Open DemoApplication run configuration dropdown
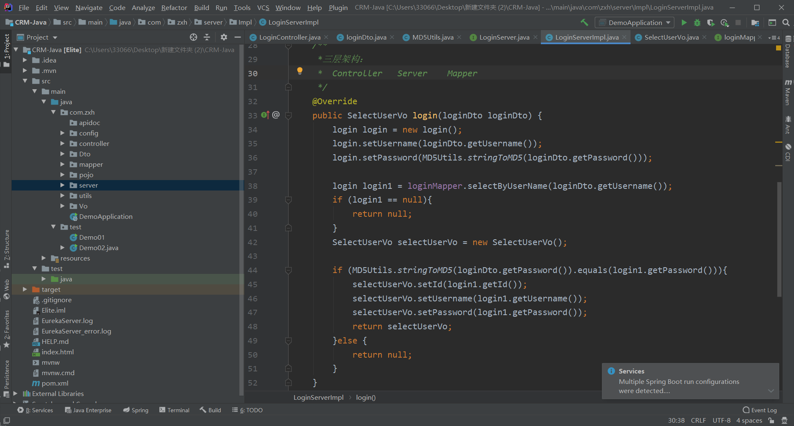 tap(635, 23)
